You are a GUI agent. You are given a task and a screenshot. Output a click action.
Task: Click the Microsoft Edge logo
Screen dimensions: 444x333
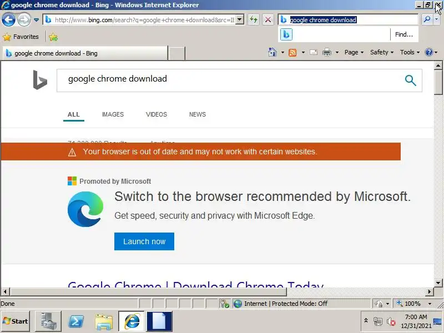[x=85, y=209]
